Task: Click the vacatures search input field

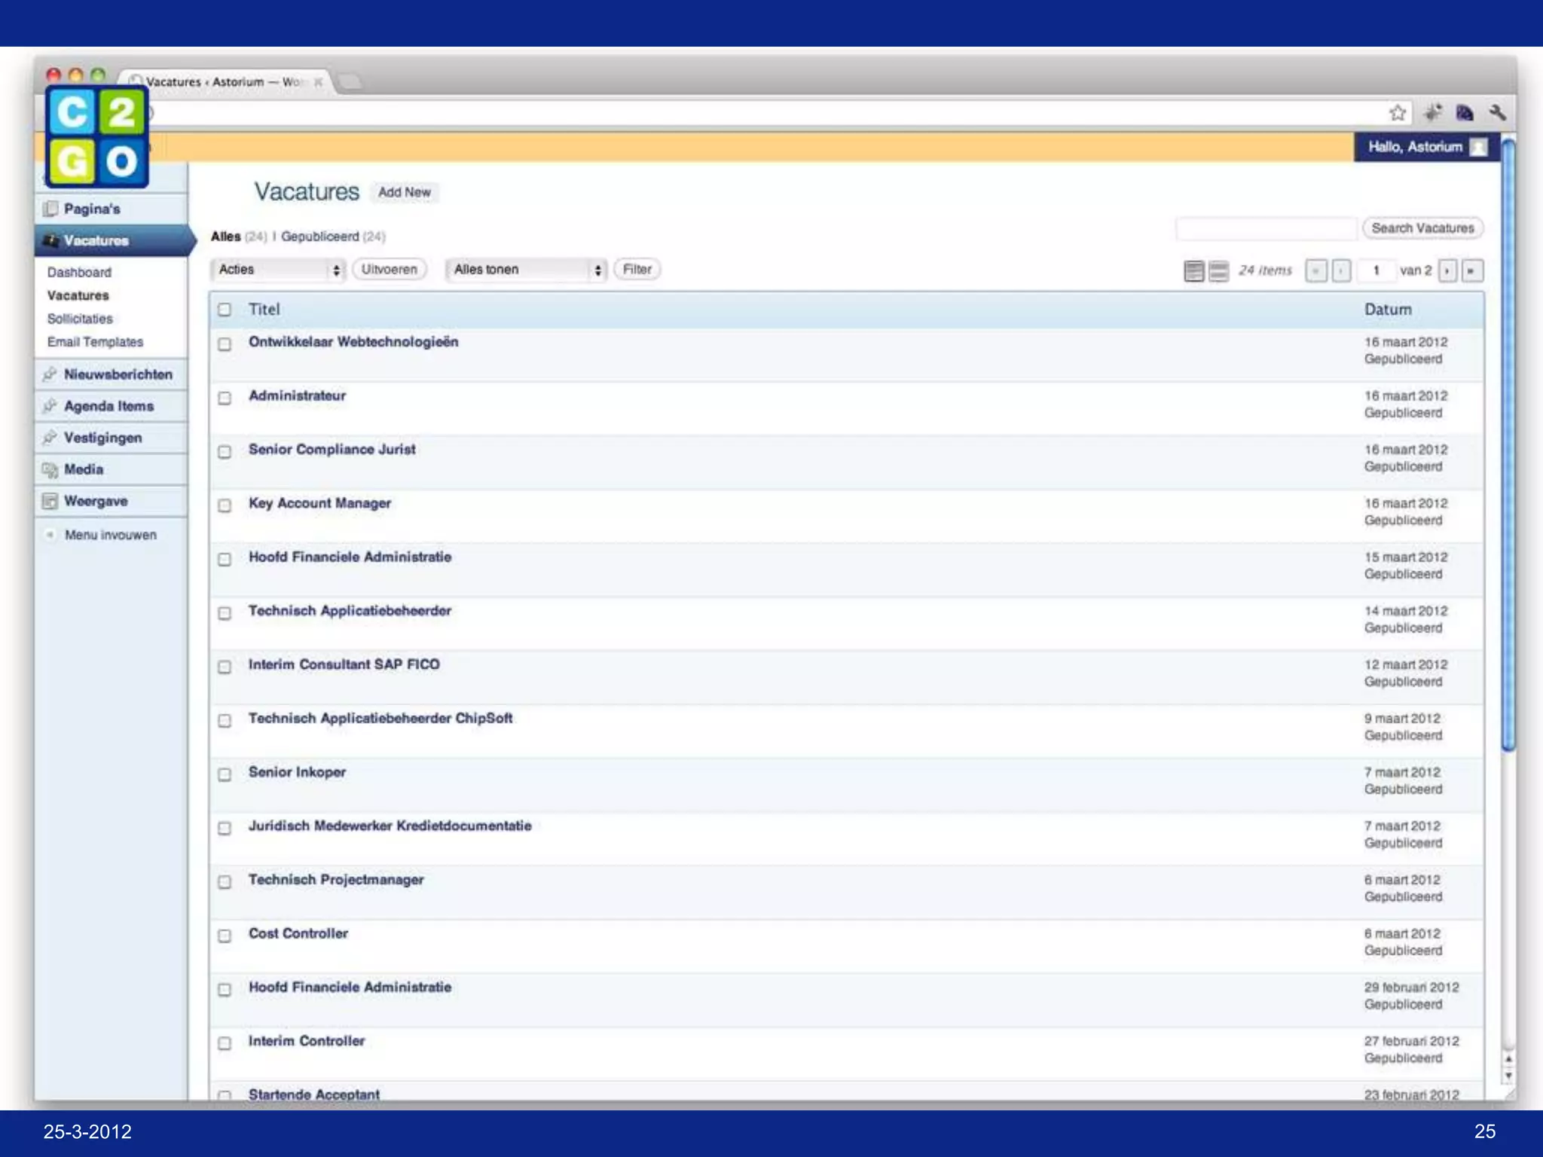Action: pos(1266,228)
